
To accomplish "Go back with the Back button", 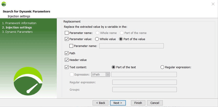I will (100, 103).
